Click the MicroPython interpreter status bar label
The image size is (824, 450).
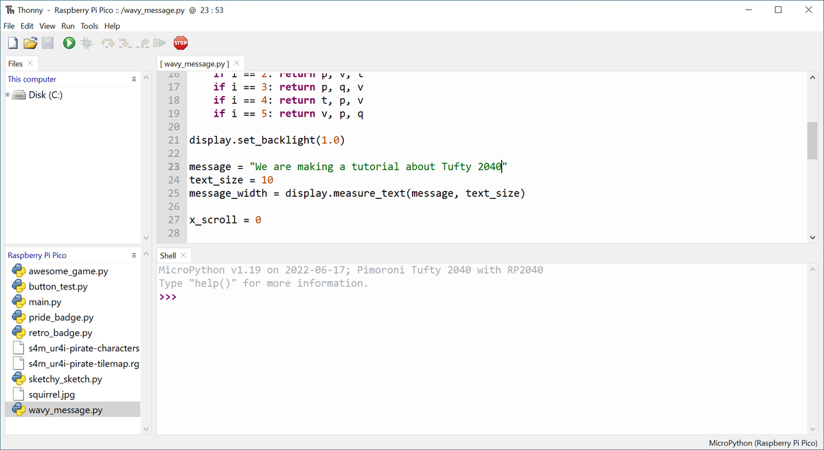[x=762, y=444]
